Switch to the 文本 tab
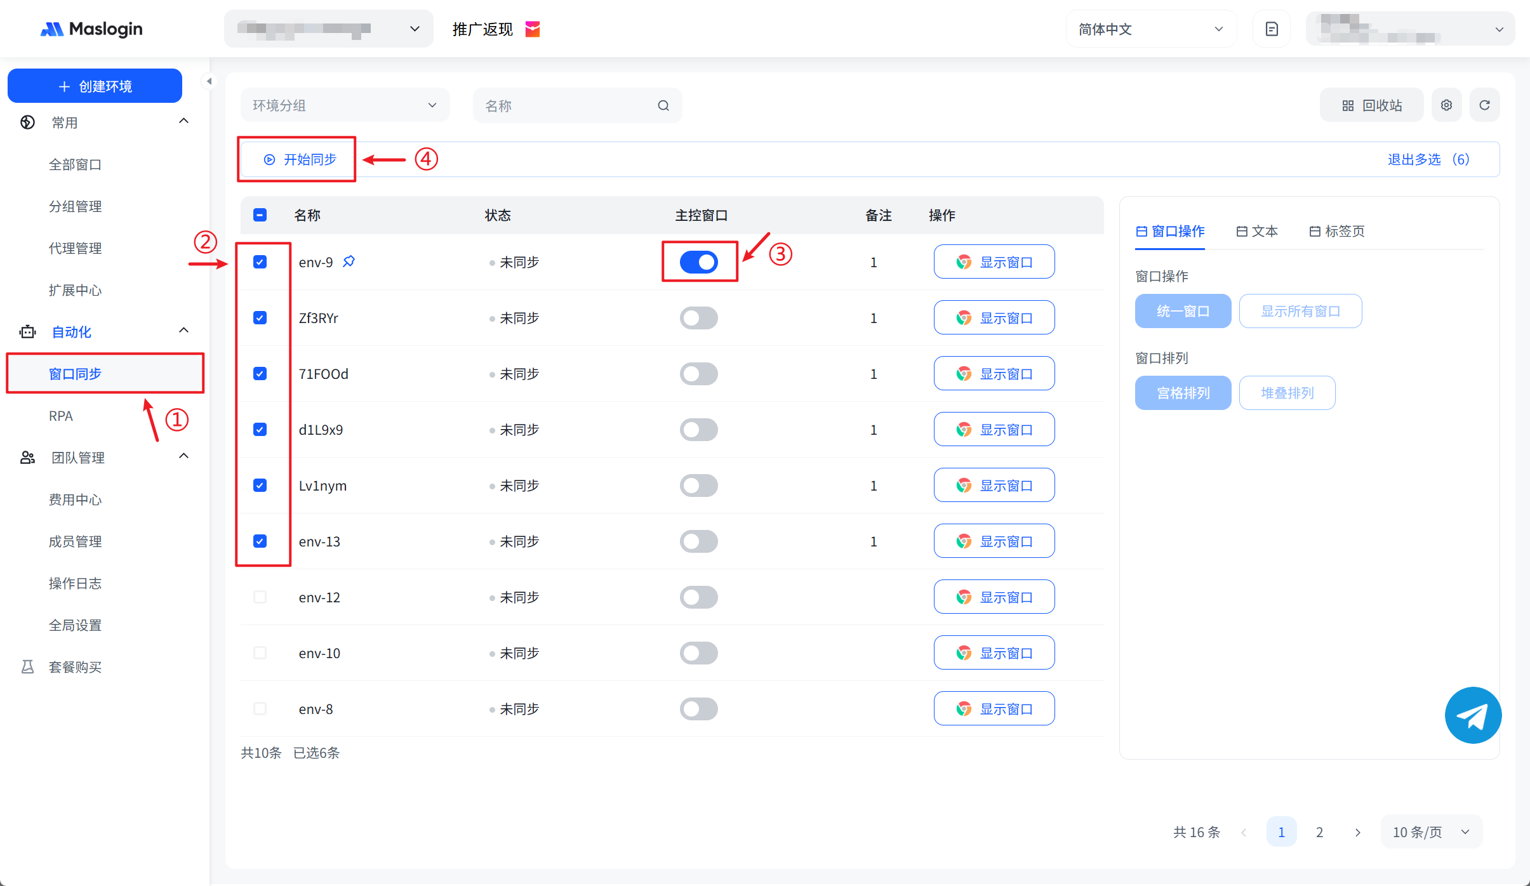 1257,232
